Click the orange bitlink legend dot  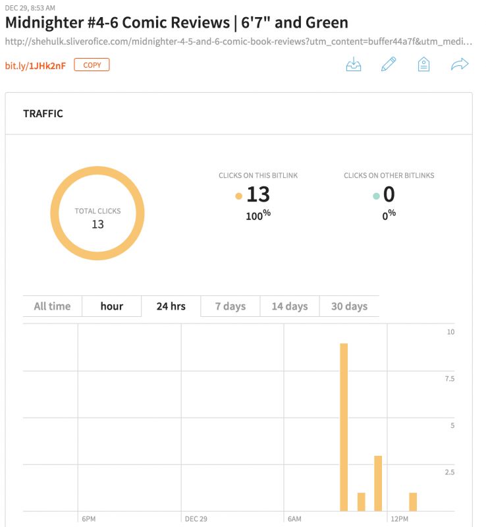click(x=238, y=195)
